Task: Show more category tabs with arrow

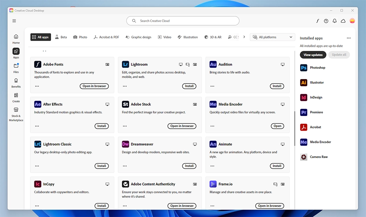Action: point(244,37)
